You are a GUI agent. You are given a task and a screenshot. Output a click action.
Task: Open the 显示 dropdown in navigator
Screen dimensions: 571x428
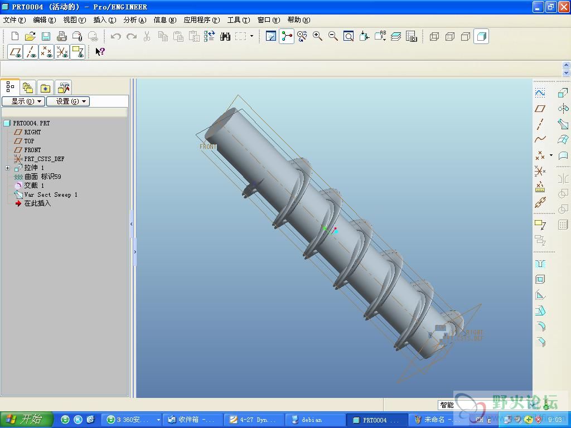23,101
